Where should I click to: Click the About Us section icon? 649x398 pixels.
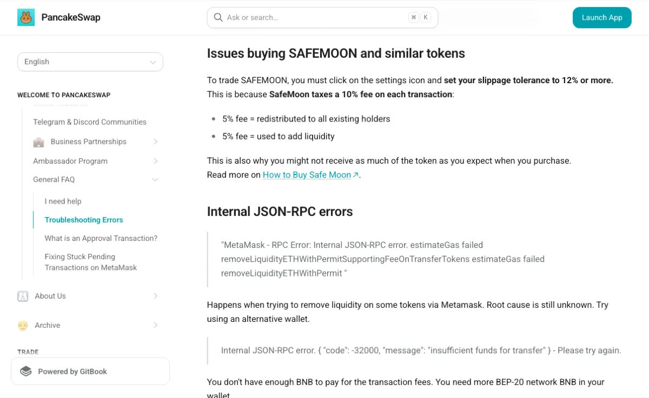pyautogui.click(x=23, y=296)
